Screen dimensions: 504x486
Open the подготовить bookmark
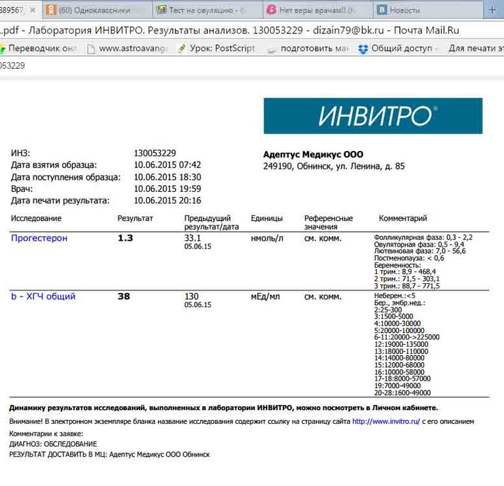tap(308, 48)
